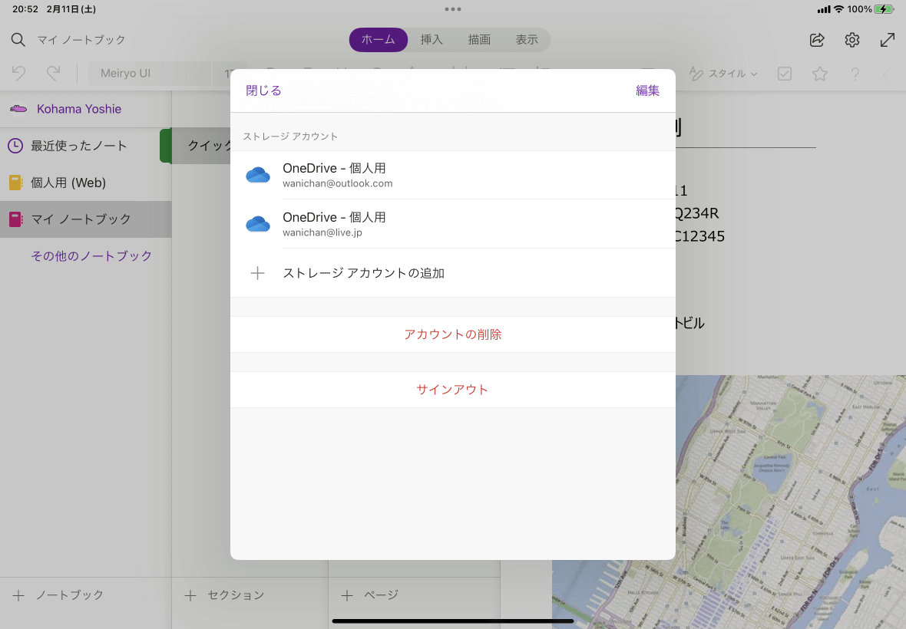Switch to the 描画 tab
Viewport: 906px width, 629px height.
479,40
